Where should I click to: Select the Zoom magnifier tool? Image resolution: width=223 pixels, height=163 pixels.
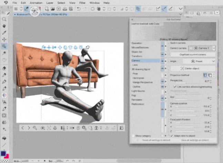click(x=4, y=19)
